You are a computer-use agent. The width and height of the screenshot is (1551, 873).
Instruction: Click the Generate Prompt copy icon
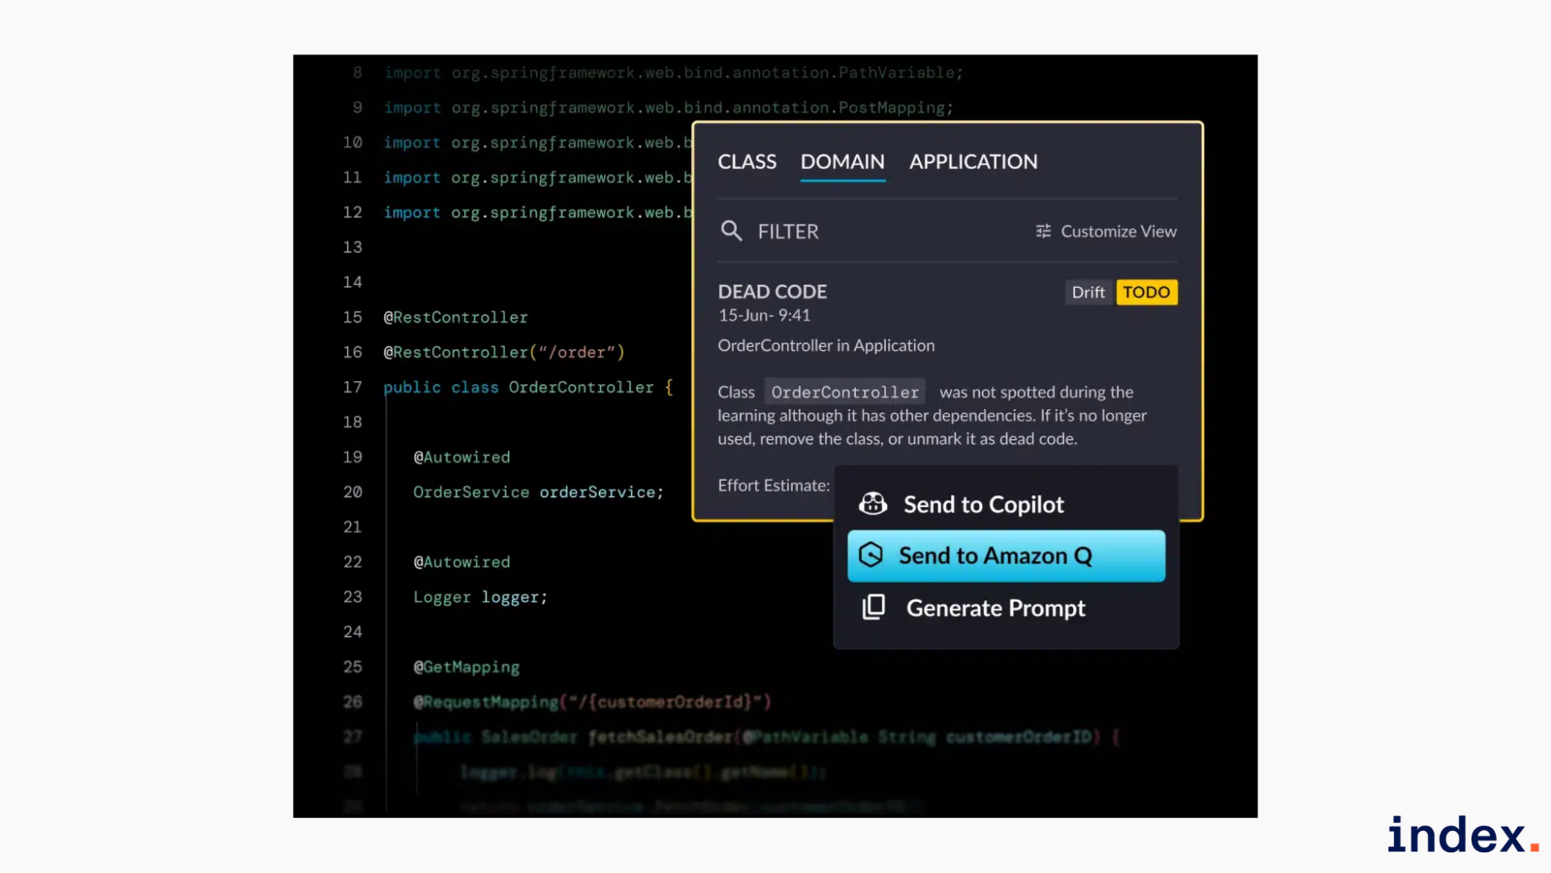click(x=874, y=608)
